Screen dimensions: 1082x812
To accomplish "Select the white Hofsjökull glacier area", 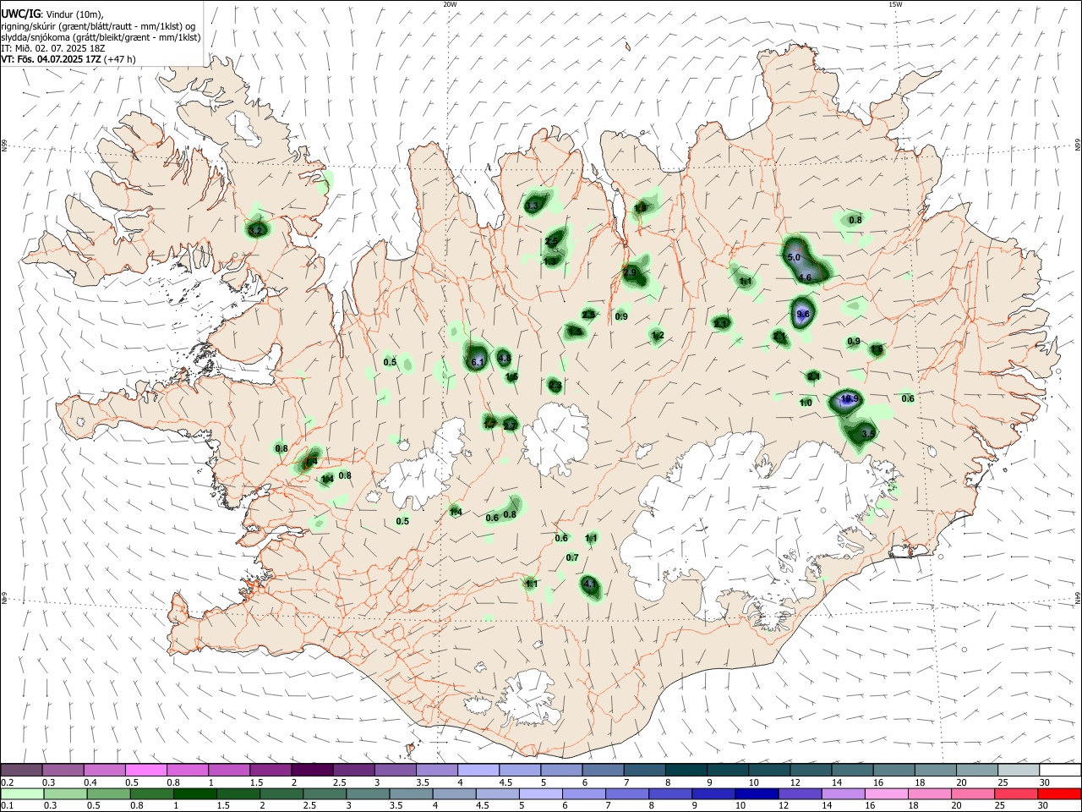I will pos(556,438).
